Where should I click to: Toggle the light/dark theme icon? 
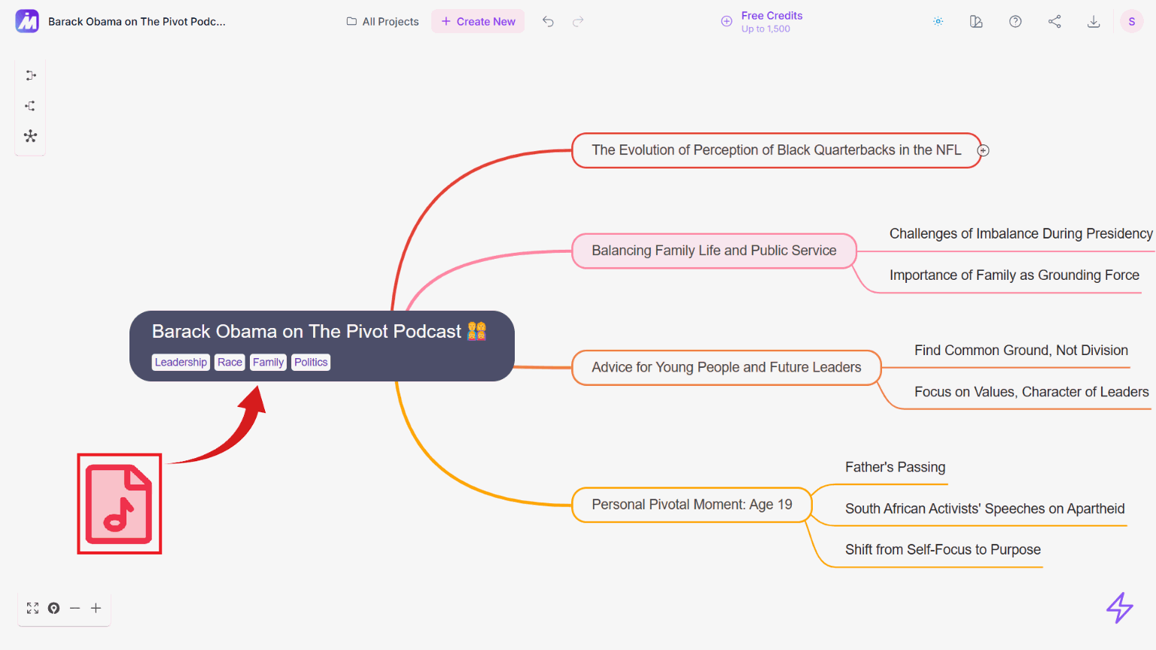tap(938, 22)
